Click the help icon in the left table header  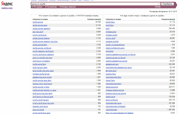pyautogui.click(x=100, y=19)
